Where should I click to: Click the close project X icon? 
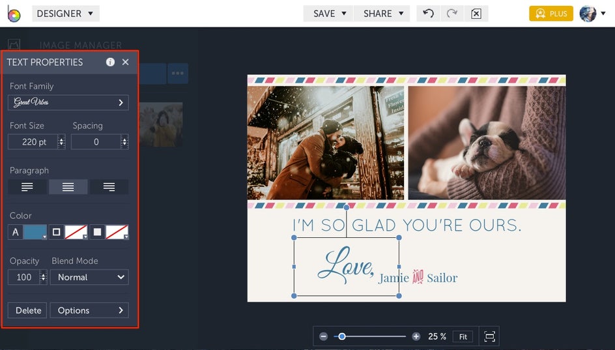point(476,14)
